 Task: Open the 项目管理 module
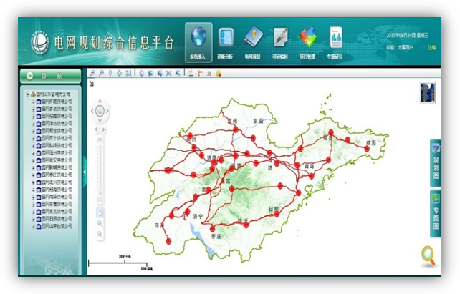coord(307,42)
